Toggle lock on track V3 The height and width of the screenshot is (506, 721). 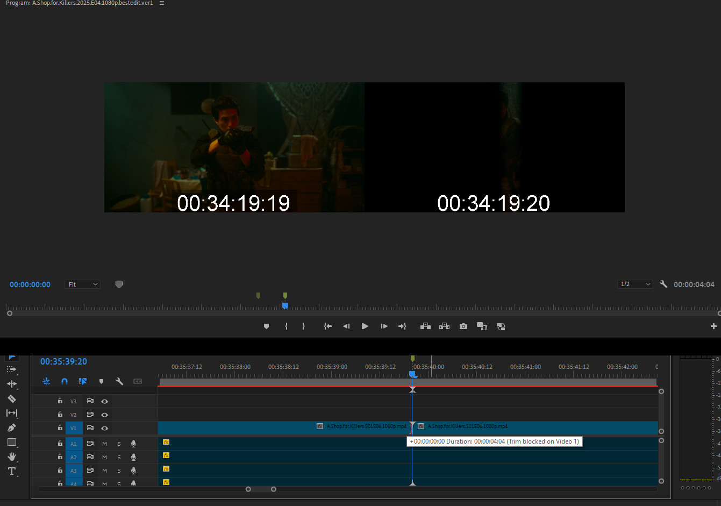click(x=60, y=401)
